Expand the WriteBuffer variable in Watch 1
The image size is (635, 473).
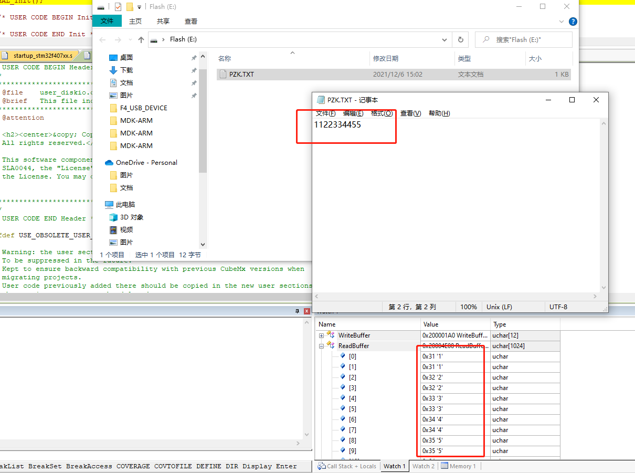tap(322, 335)
